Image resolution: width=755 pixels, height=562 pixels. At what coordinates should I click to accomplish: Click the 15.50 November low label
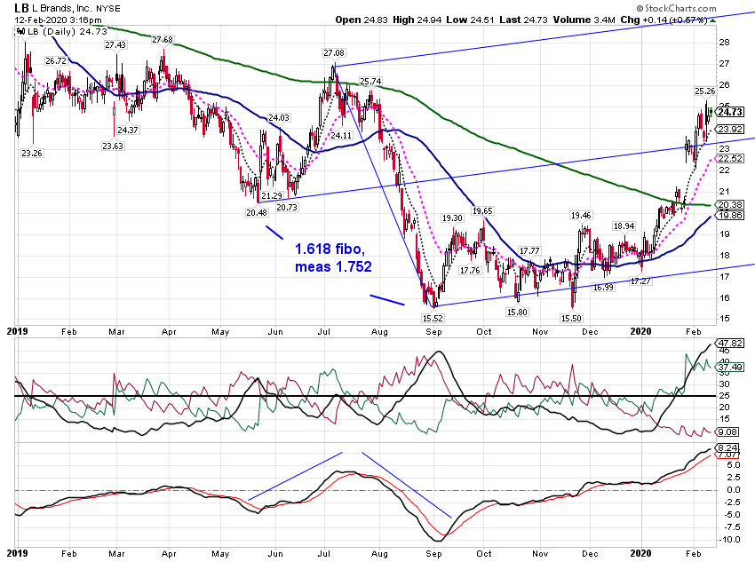571,318
